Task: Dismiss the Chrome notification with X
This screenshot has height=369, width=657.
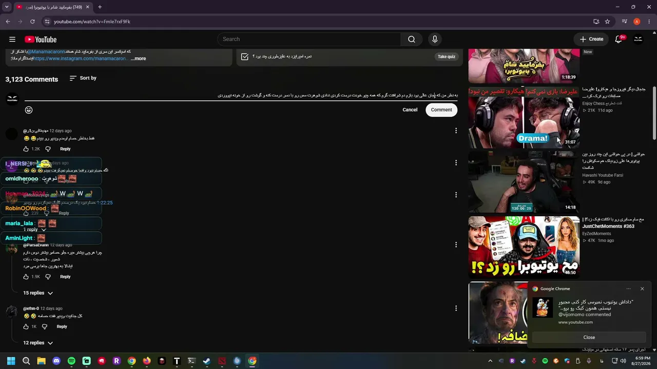Action: (642, 289)
